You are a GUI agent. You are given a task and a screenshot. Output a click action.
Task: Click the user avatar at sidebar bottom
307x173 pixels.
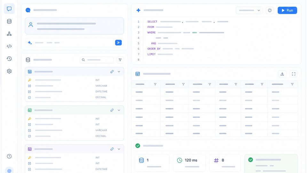(9, 171)
